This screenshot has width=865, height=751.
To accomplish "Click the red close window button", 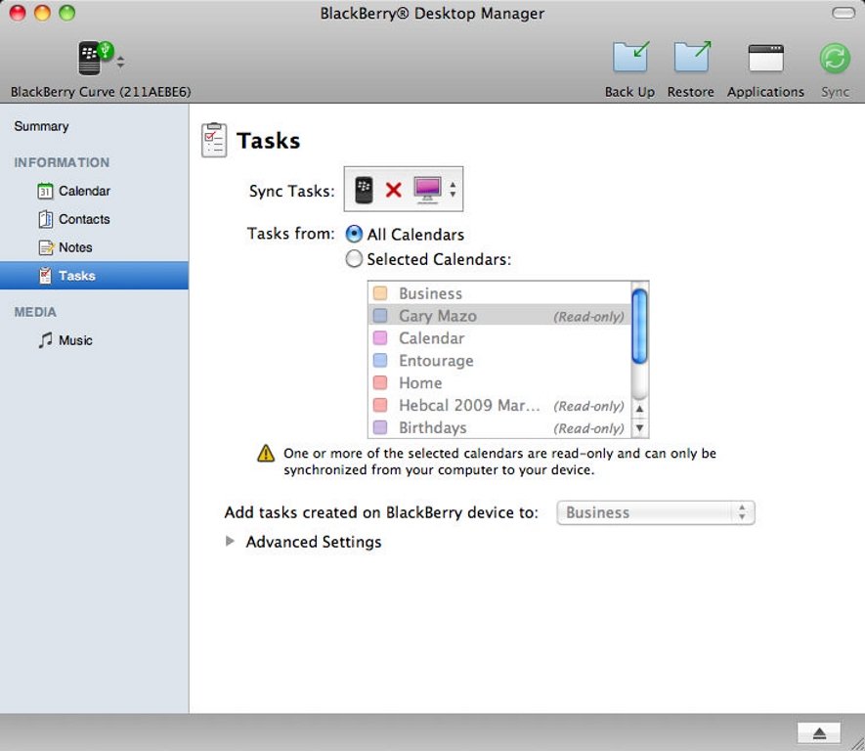I will click(x=18, y=13).
